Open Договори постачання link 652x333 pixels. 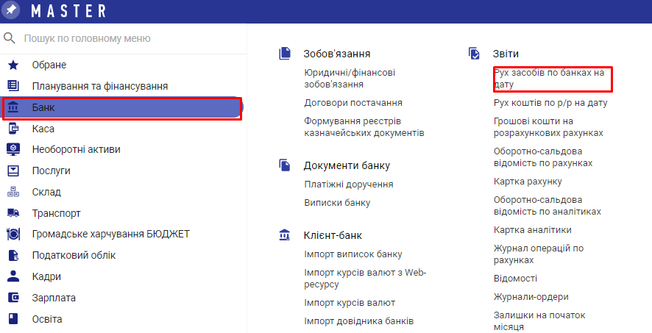click(x=352, y=103)
